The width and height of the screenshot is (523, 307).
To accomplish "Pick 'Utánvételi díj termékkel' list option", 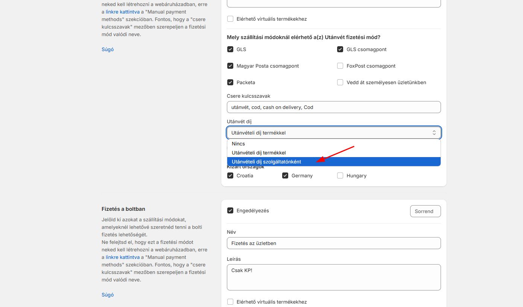I will pos(259,153).
